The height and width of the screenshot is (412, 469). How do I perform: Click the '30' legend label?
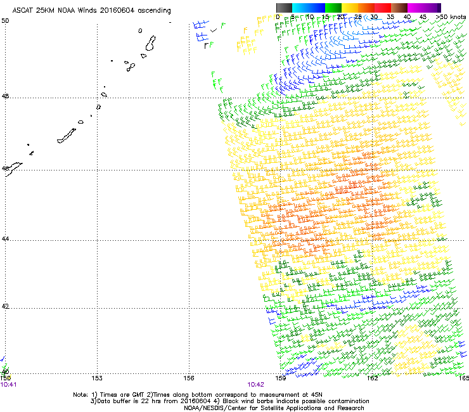click(x=374, y=17)
